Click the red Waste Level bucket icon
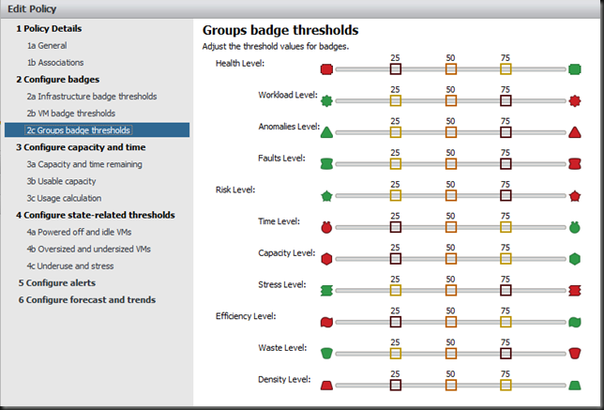 (575, 354)
